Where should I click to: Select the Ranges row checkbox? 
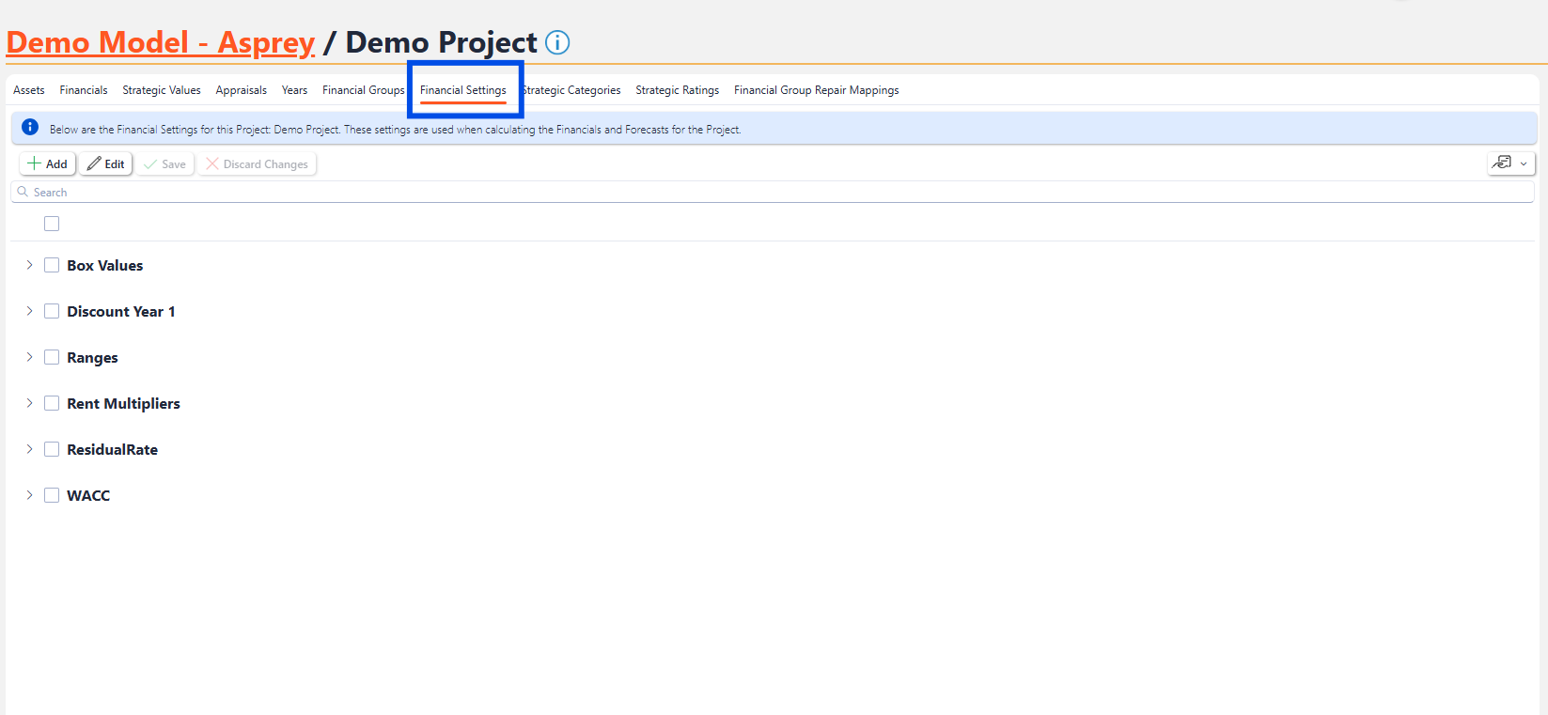52,358
